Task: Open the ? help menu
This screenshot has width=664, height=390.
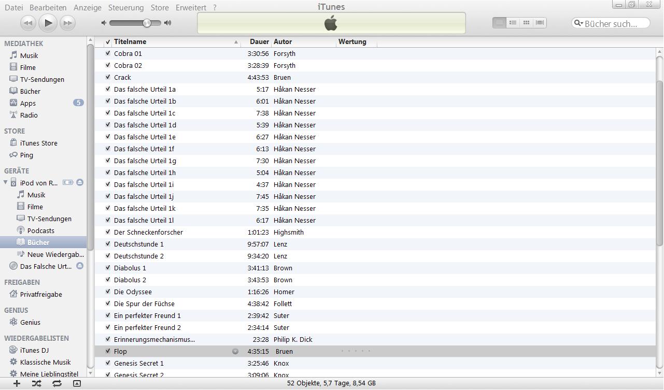Action: pos(215,7)
